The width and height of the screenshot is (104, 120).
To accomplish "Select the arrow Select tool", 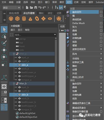I will tap(4, 29).
